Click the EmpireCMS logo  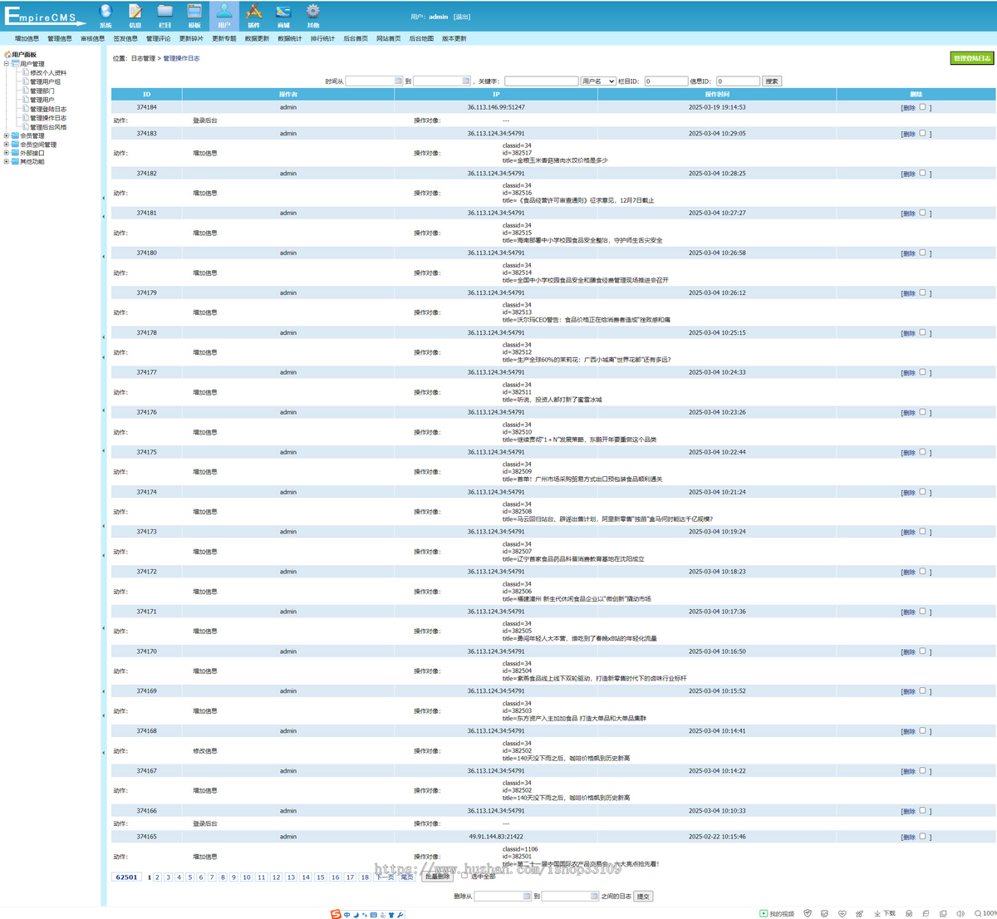44,16
